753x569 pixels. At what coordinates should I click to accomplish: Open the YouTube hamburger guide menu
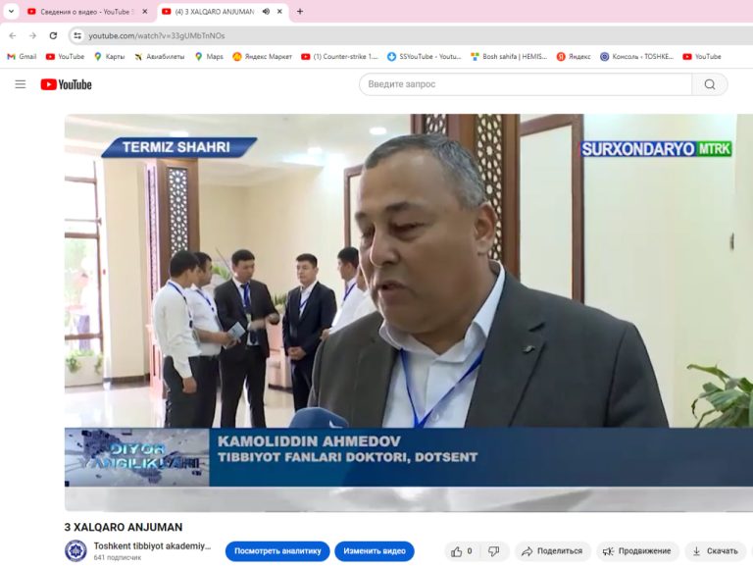(21, 84)
